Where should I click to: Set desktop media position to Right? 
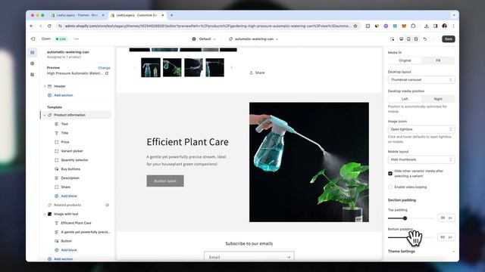[x=438, y=99]
